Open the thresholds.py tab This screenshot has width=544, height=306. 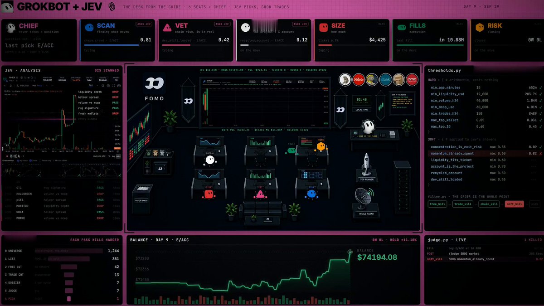(x=444, y=71)
